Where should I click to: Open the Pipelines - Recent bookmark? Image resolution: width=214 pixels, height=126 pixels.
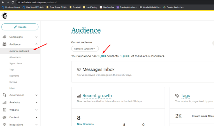11,7
